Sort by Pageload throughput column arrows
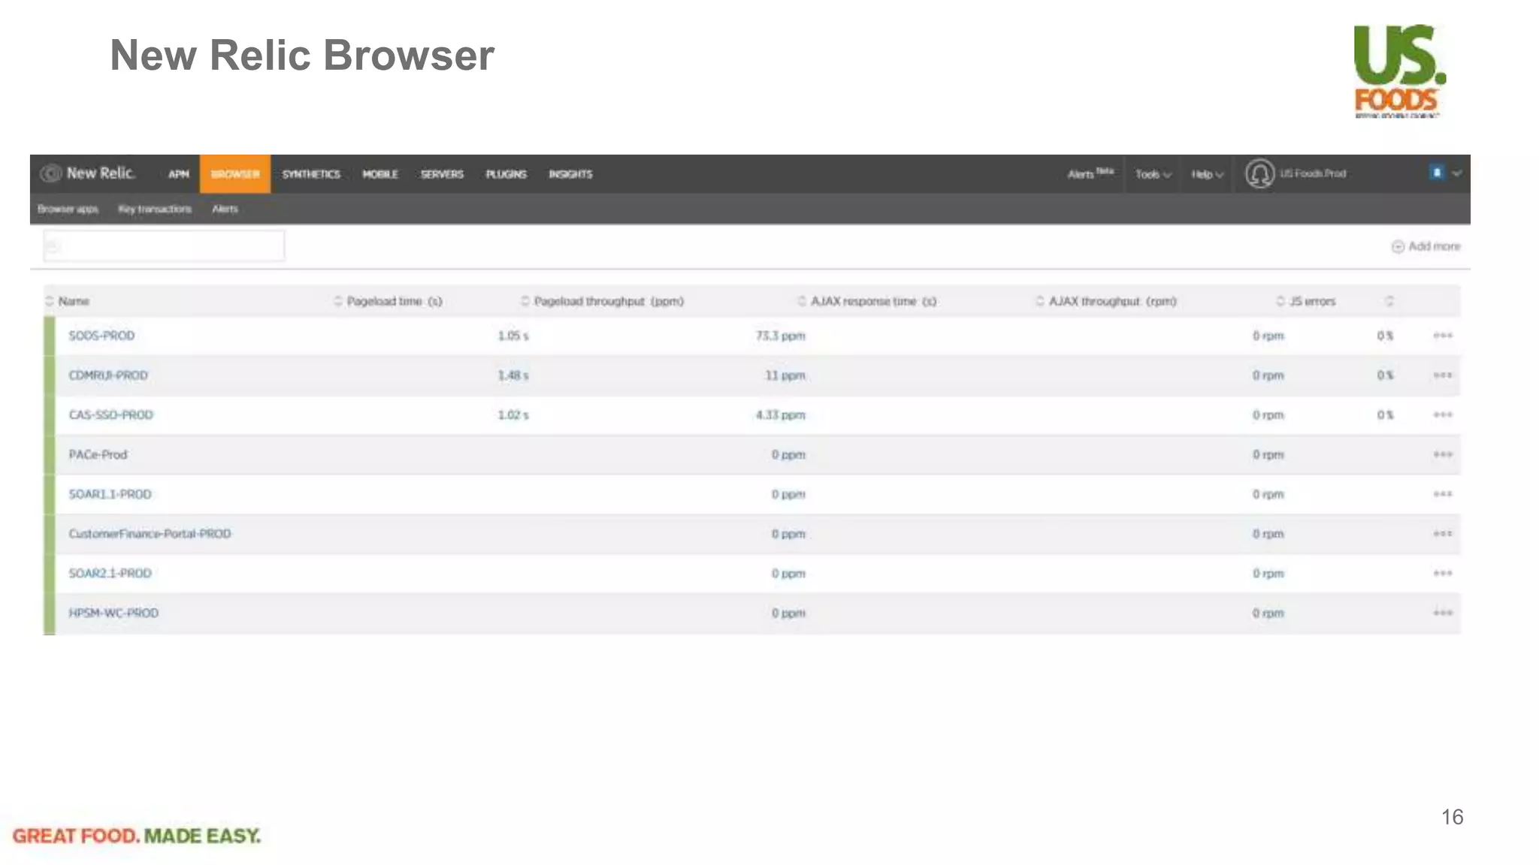Image resolution: width=1539 pixels, height=865 pixels. coord(525,301)
